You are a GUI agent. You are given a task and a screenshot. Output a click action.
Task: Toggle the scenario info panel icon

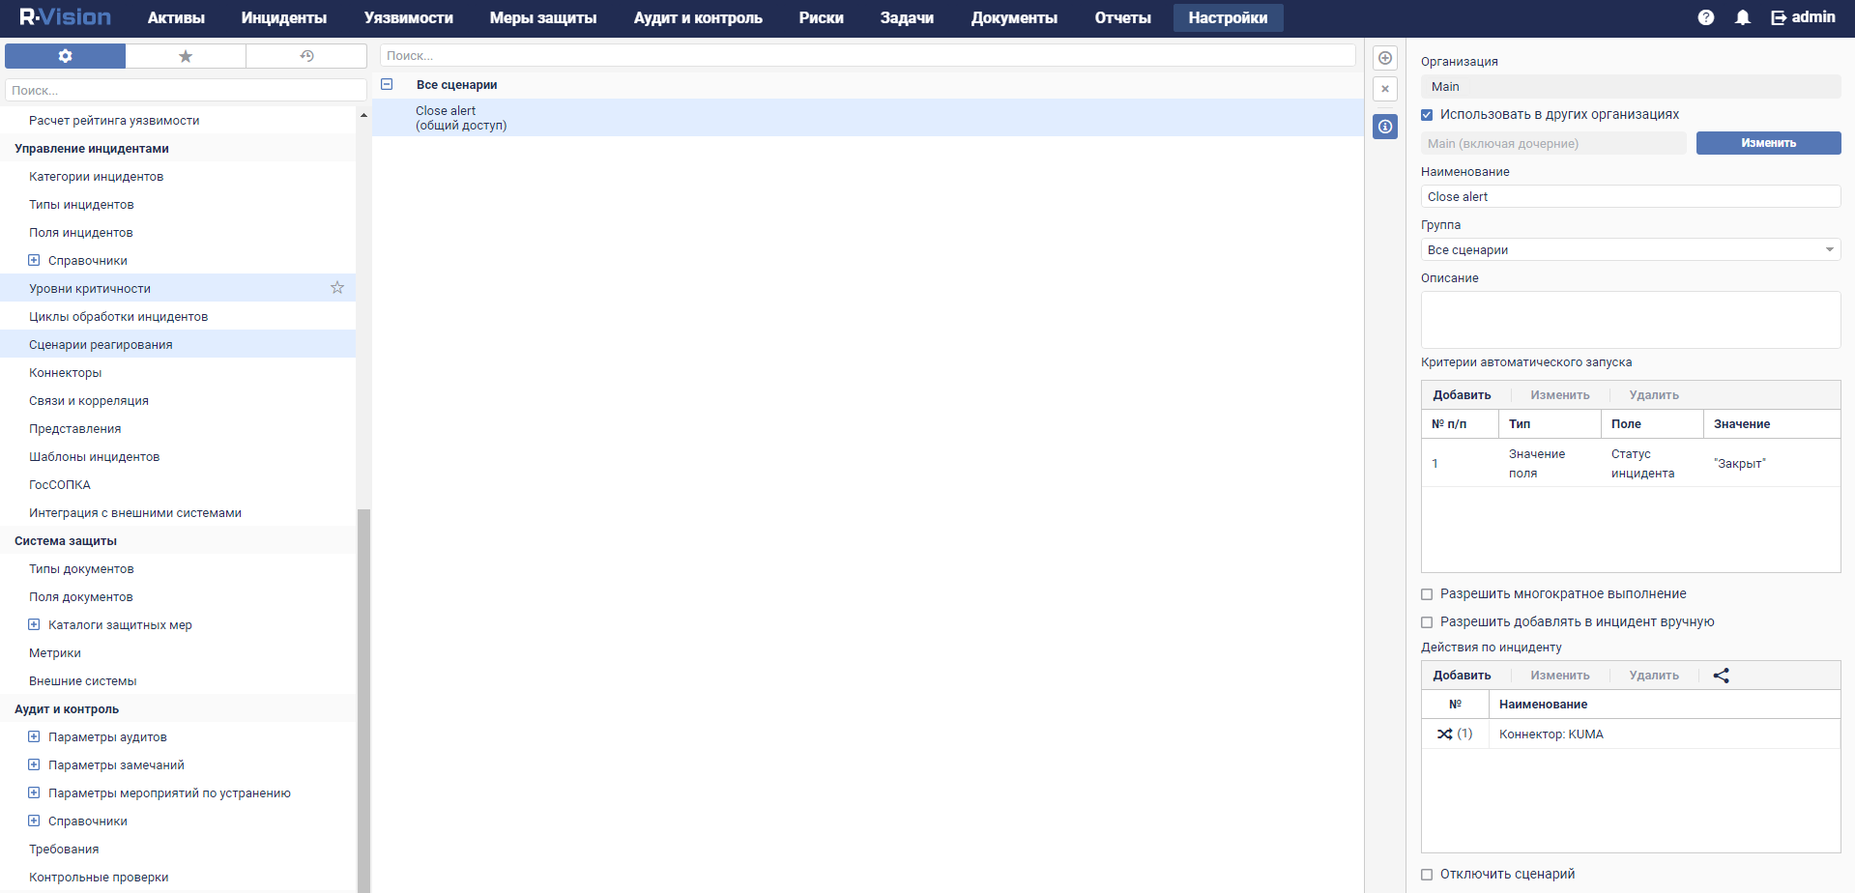click(1385, 127)
